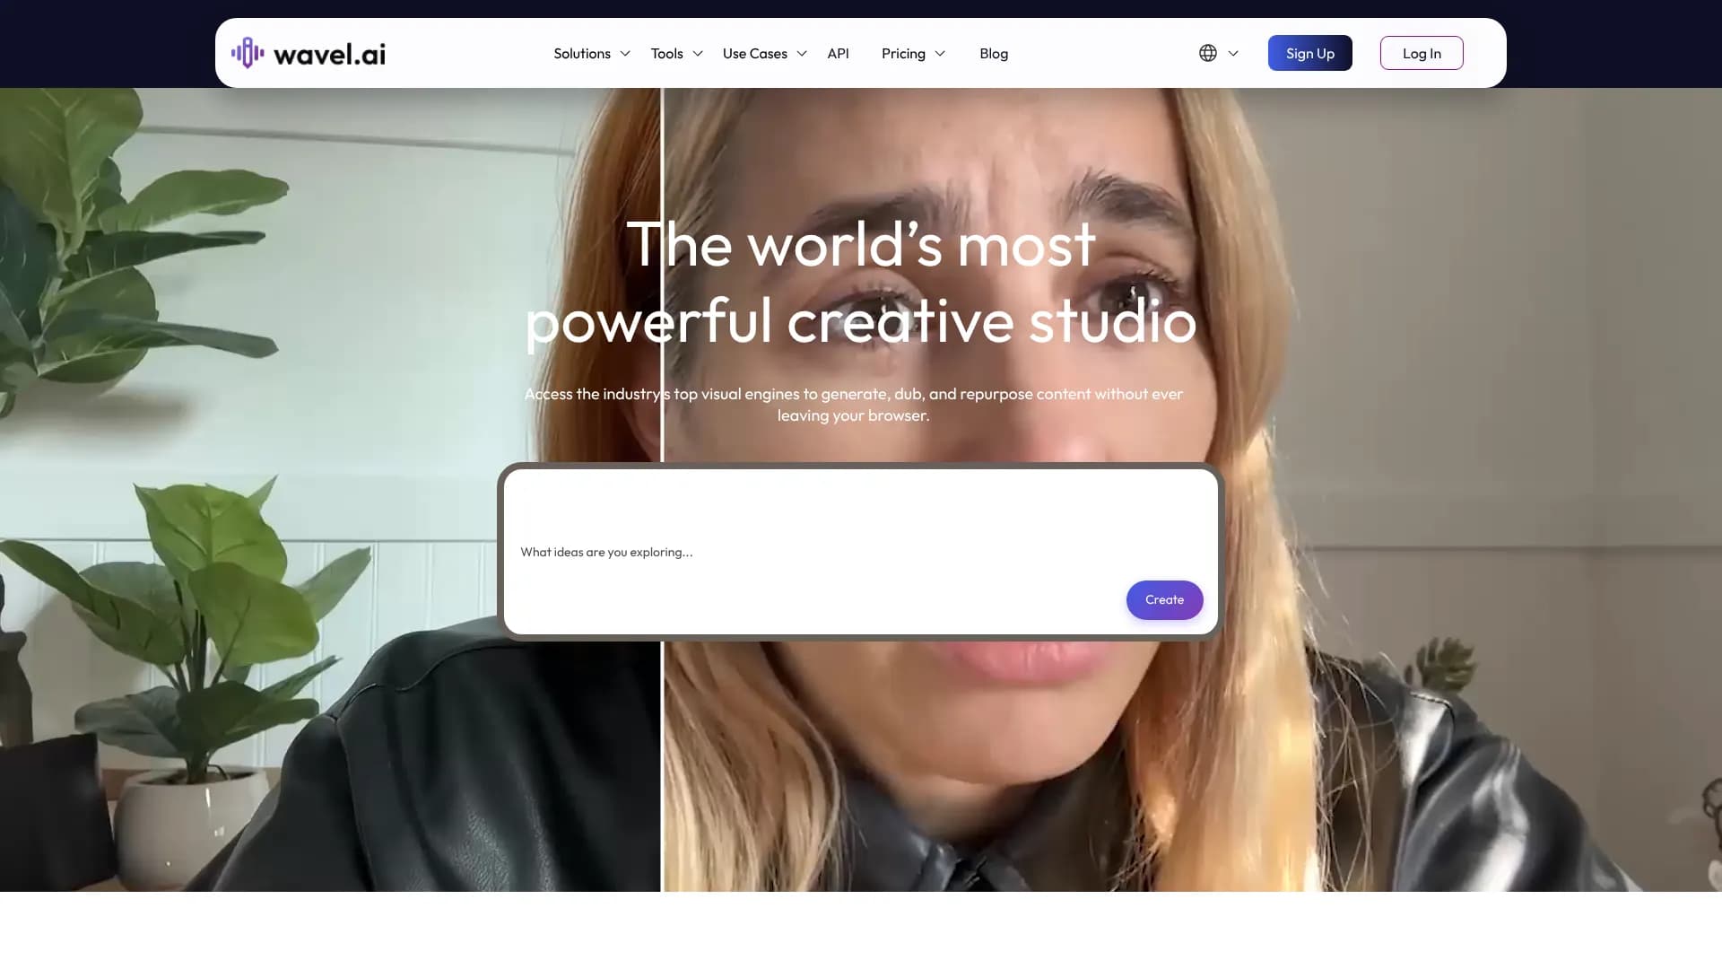Click the wavel.ai waveform logo icon
Image resolution: width=1722 pixels, height=969 pixels.
[x=248, y=53]
